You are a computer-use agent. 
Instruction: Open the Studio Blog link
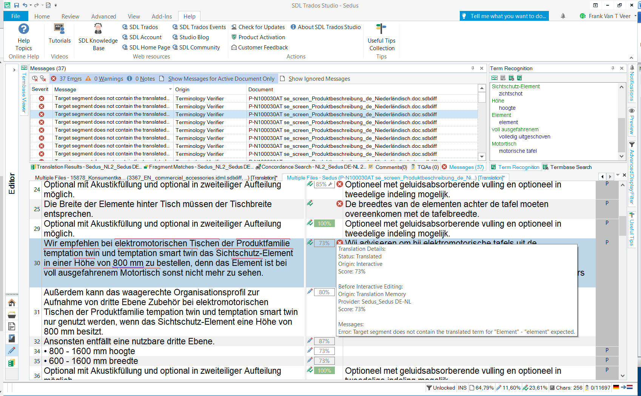[x=191, y=37]
